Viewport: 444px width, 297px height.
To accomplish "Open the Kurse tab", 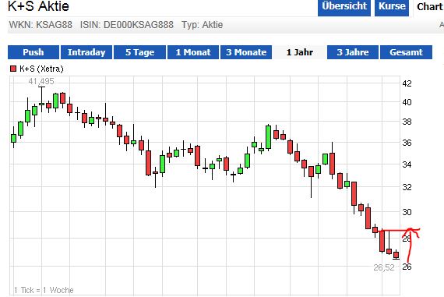I will pyautogui.click(x=392, y=7).
